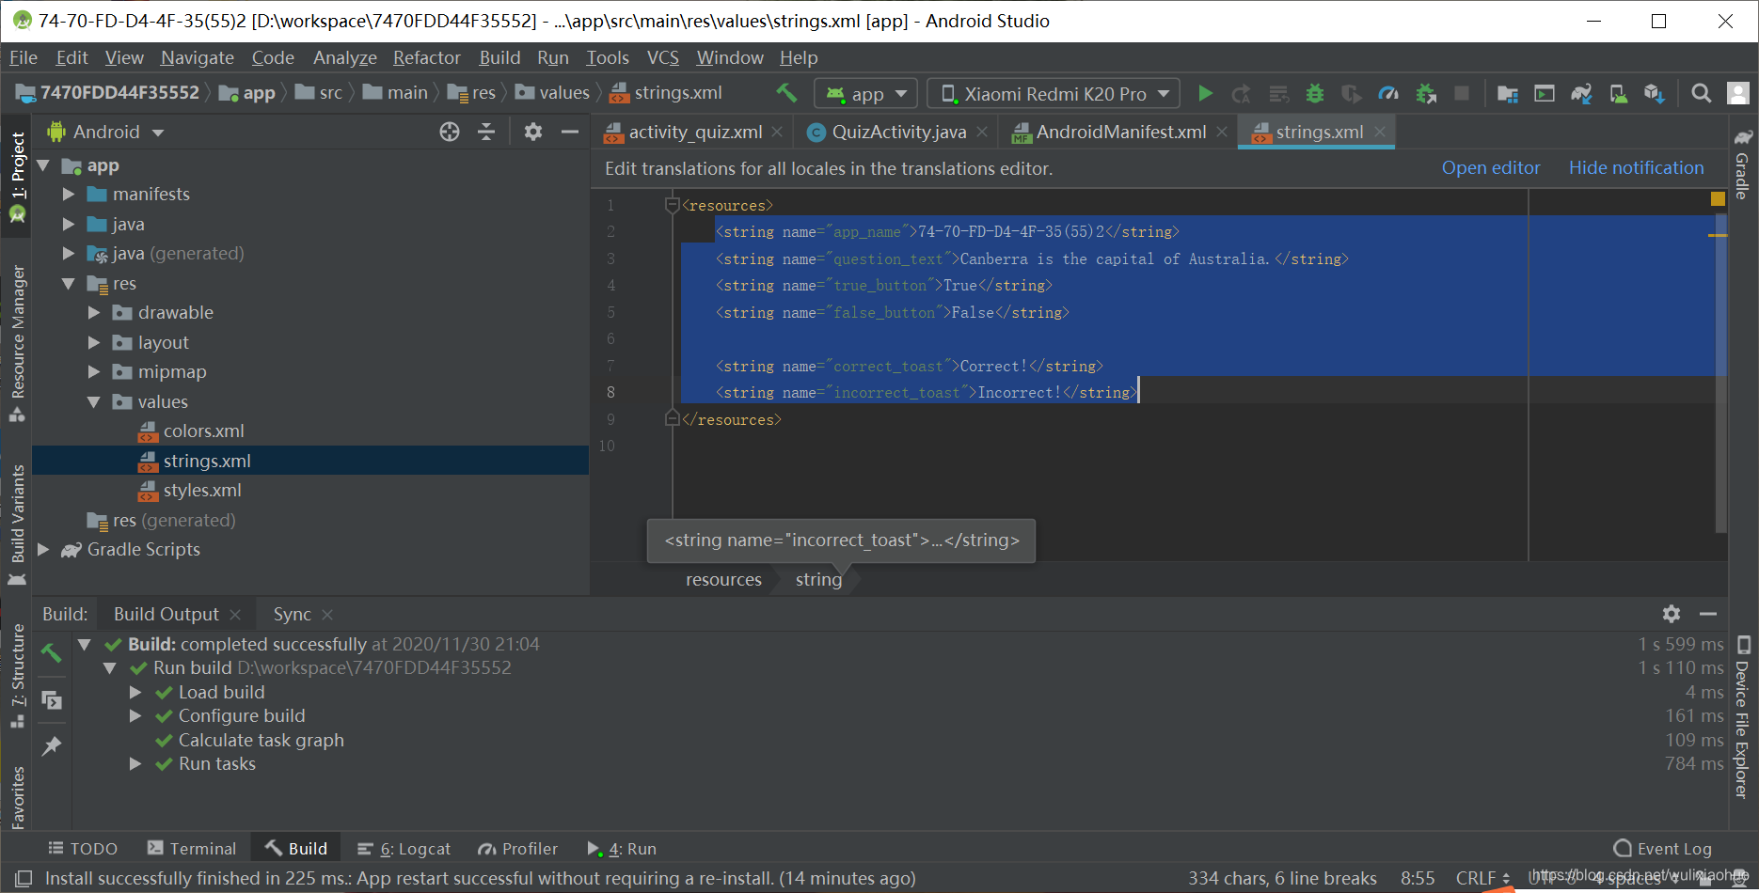Image resolution: width=1759 pixels, height=893 pixels.
Task: Switch to AndroidManifest.xml tab
Action: 1120,132
